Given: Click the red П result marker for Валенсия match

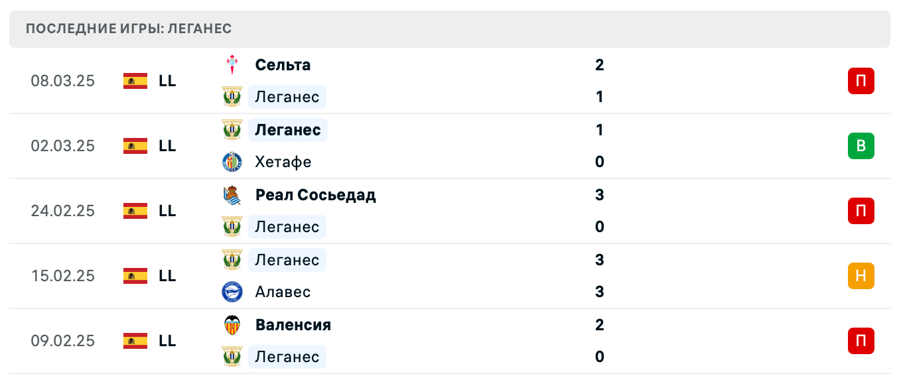Looking at the screenshot, I should coord(861,341).
